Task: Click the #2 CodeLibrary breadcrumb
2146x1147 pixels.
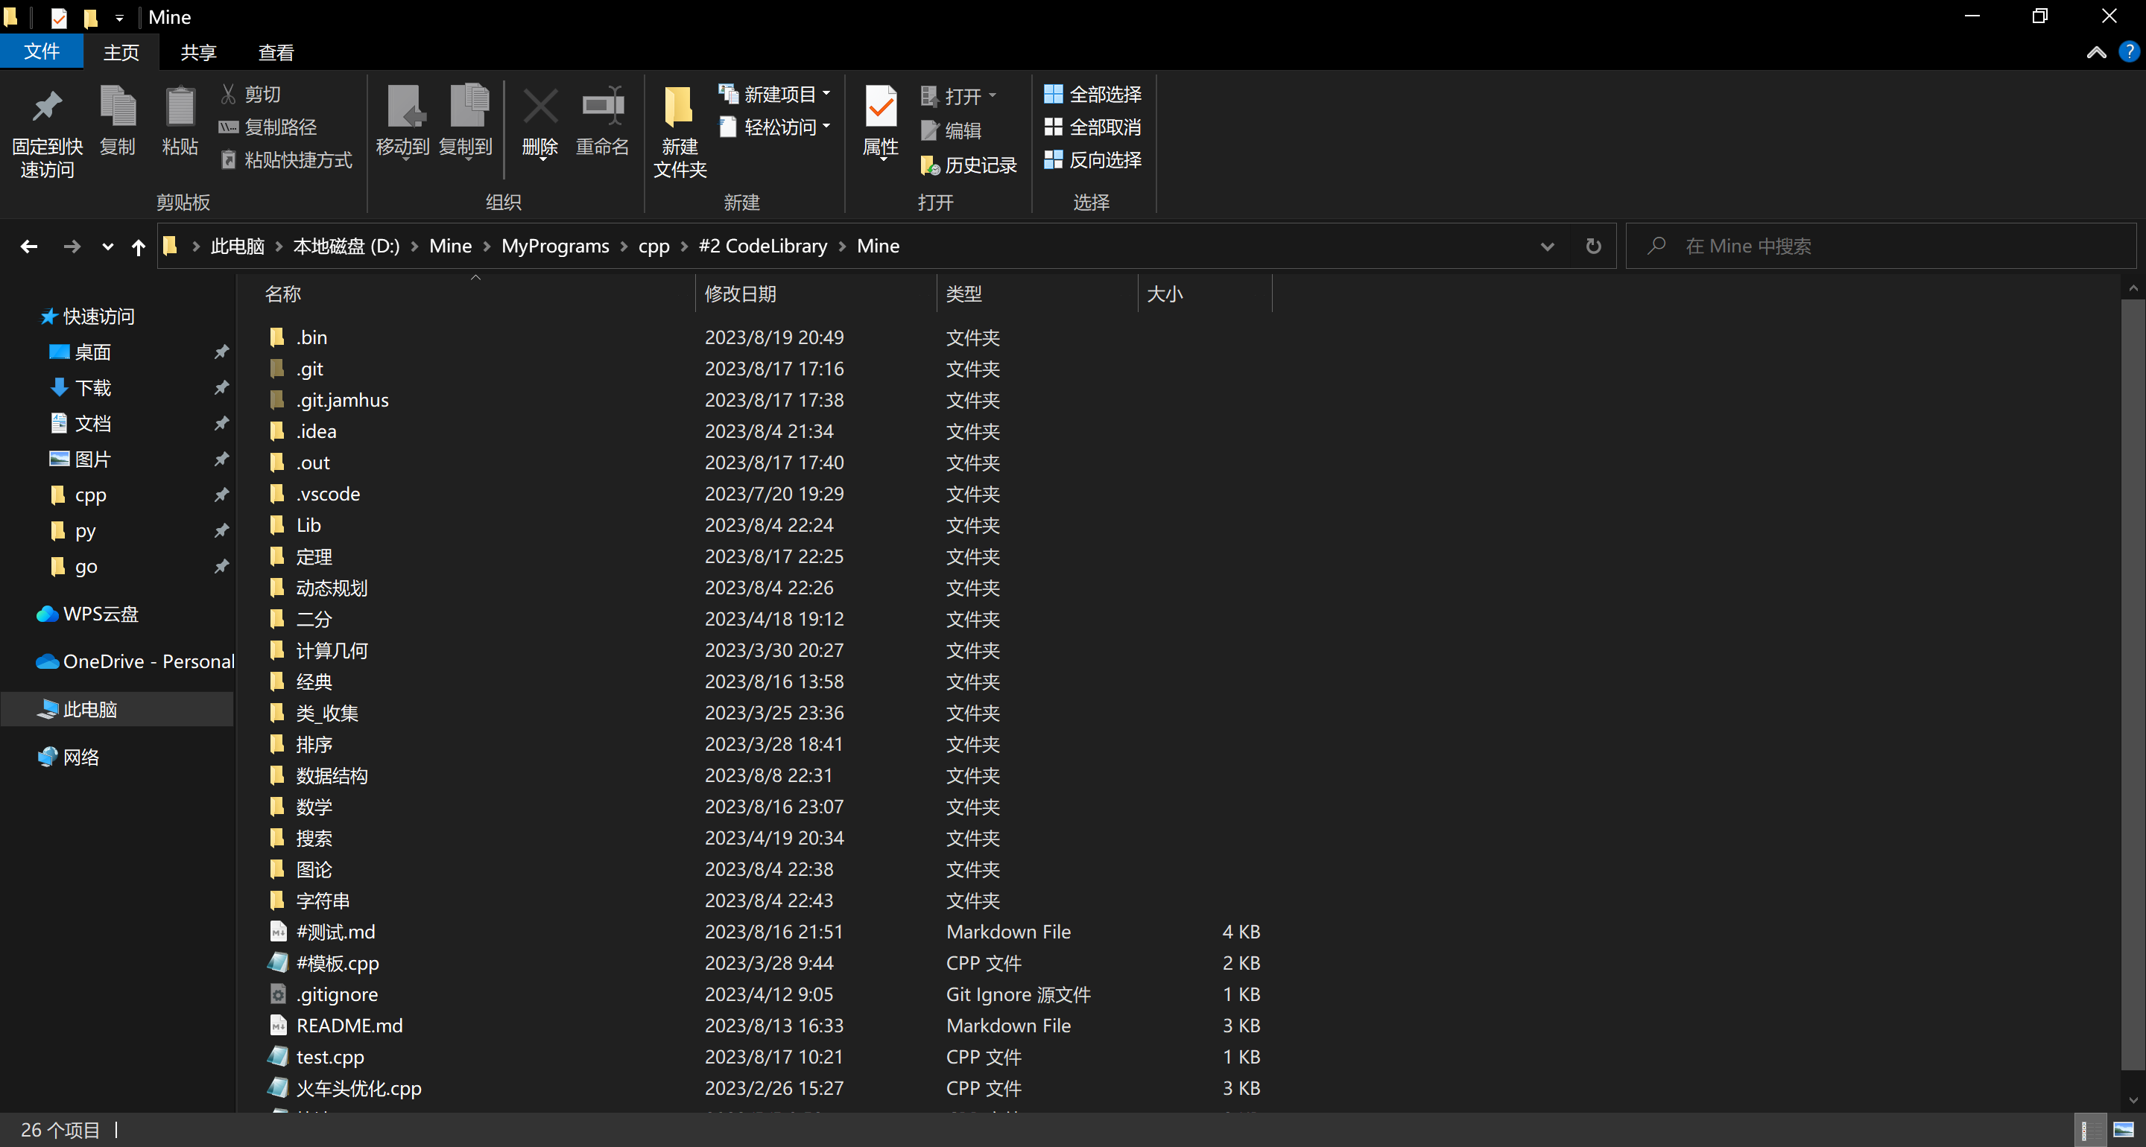Action: pyautogui.click(x=762, y=247)
